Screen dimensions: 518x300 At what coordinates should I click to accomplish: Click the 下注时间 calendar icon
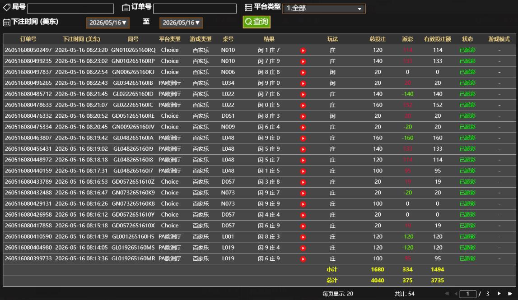(7, 23)
